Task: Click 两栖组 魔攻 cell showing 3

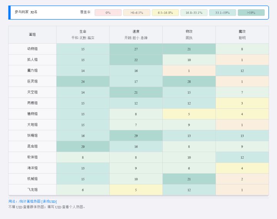Action: (242, 103)
